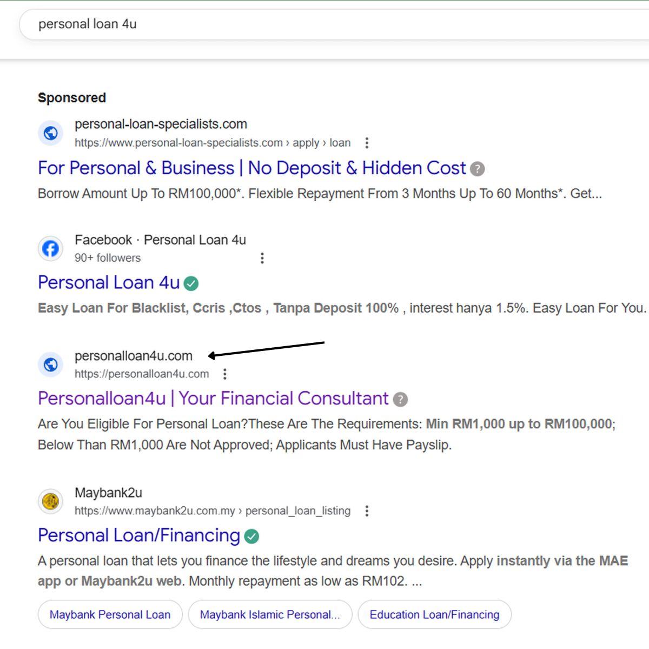
Task: Open the three-dot menu for personal-loan-specialists.com result
Action: 367,143
